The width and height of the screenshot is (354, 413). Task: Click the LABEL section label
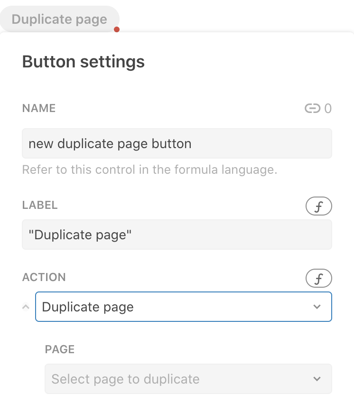[40, 205]
